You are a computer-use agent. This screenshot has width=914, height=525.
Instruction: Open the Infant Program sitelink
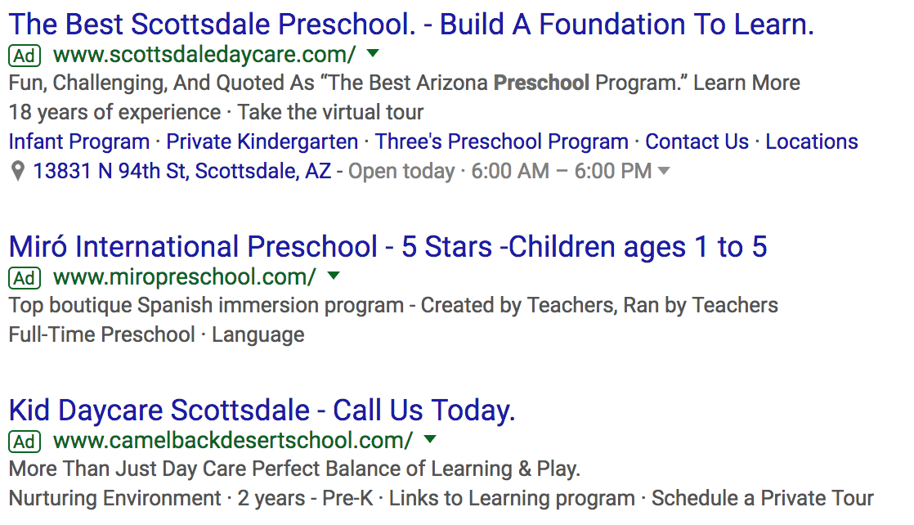tap(79, 141)
